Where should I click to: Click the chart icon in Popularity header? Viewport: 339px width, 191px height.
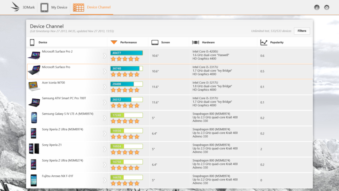click(264, 42)
